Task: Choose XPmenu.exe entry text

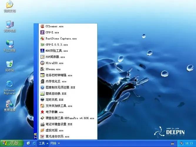Action: pyautogui.click(x=53, y=69)
